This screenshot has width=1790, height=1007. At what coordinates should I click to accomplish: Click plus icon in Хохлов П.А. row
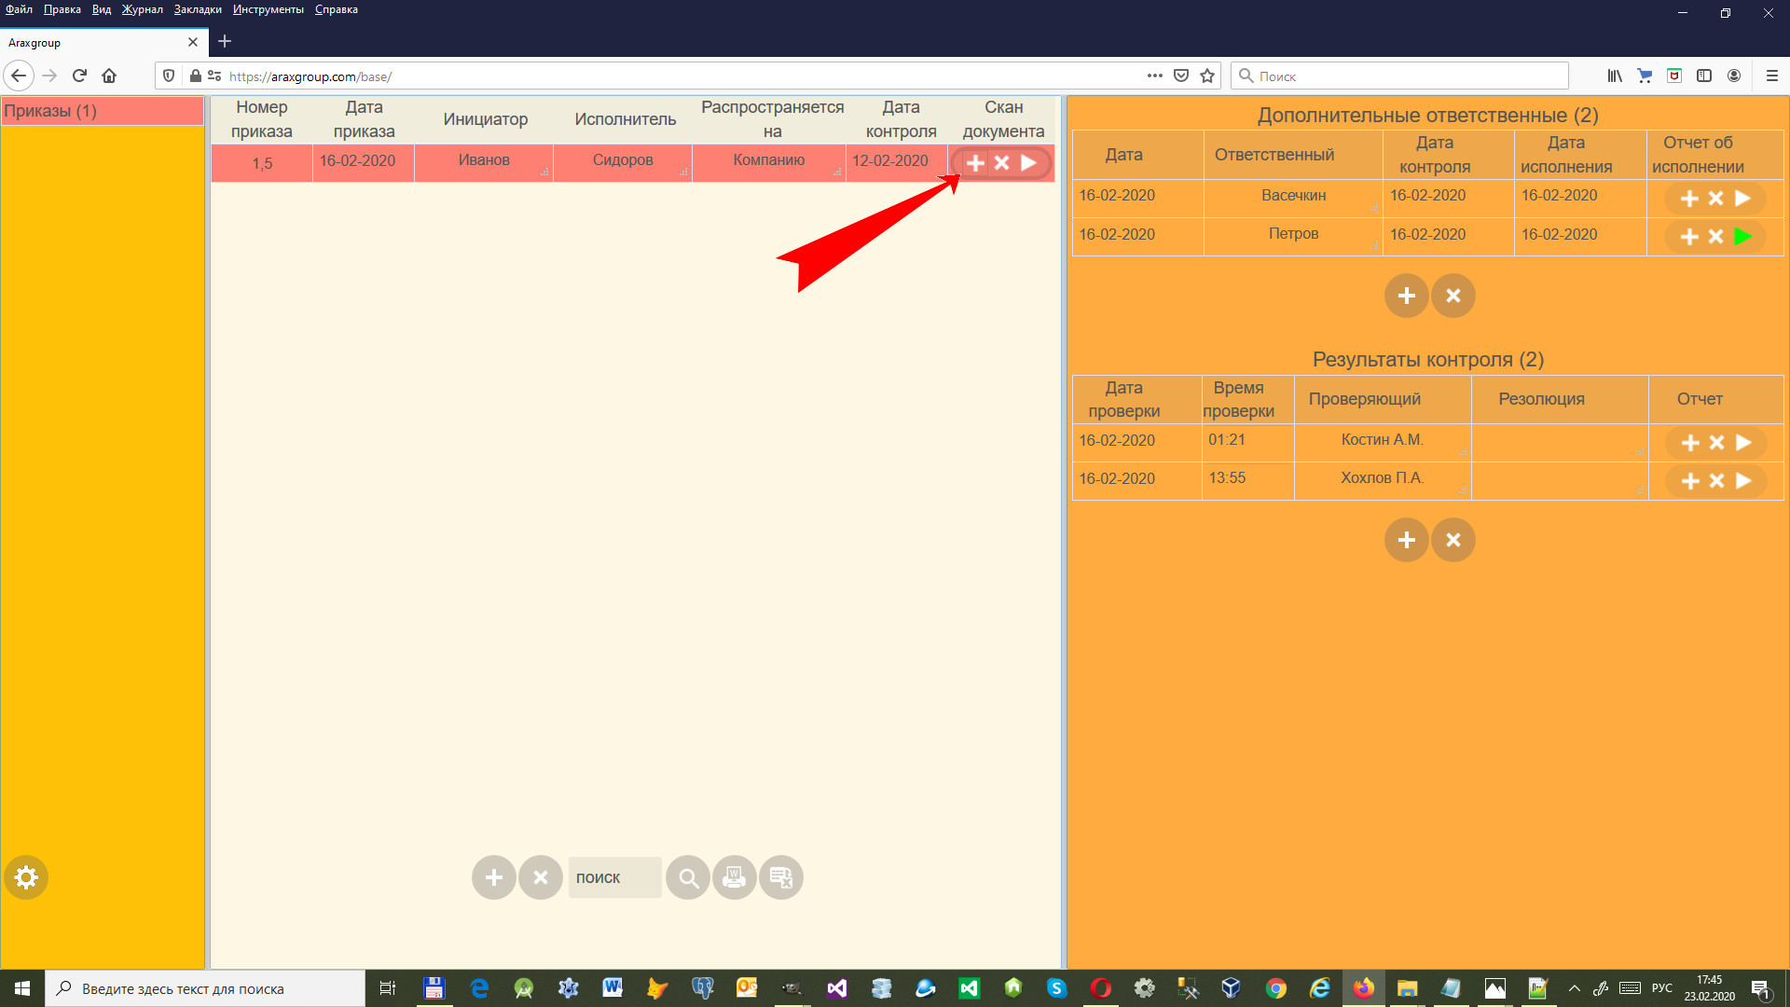pyautogui.click(x=1690, y=481)
